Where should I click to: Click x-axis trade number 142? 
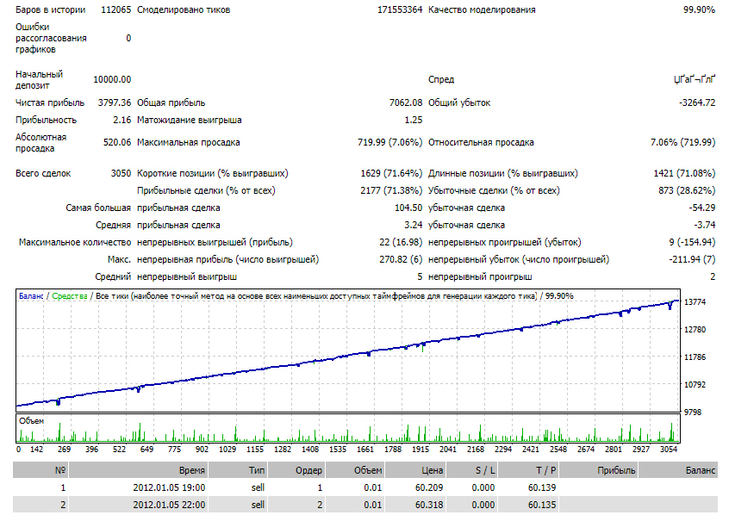37,450
